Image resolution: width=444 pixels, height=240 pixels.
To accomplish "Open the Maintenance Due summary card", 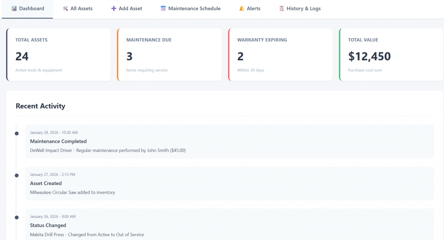I will pyautogui.click(x=170, y=55).
